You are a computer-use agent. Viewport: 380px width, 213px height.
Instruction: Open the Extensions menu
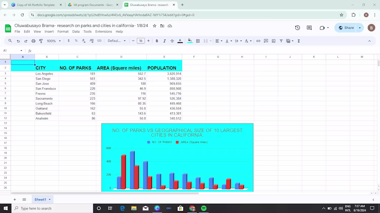(104, 31)
